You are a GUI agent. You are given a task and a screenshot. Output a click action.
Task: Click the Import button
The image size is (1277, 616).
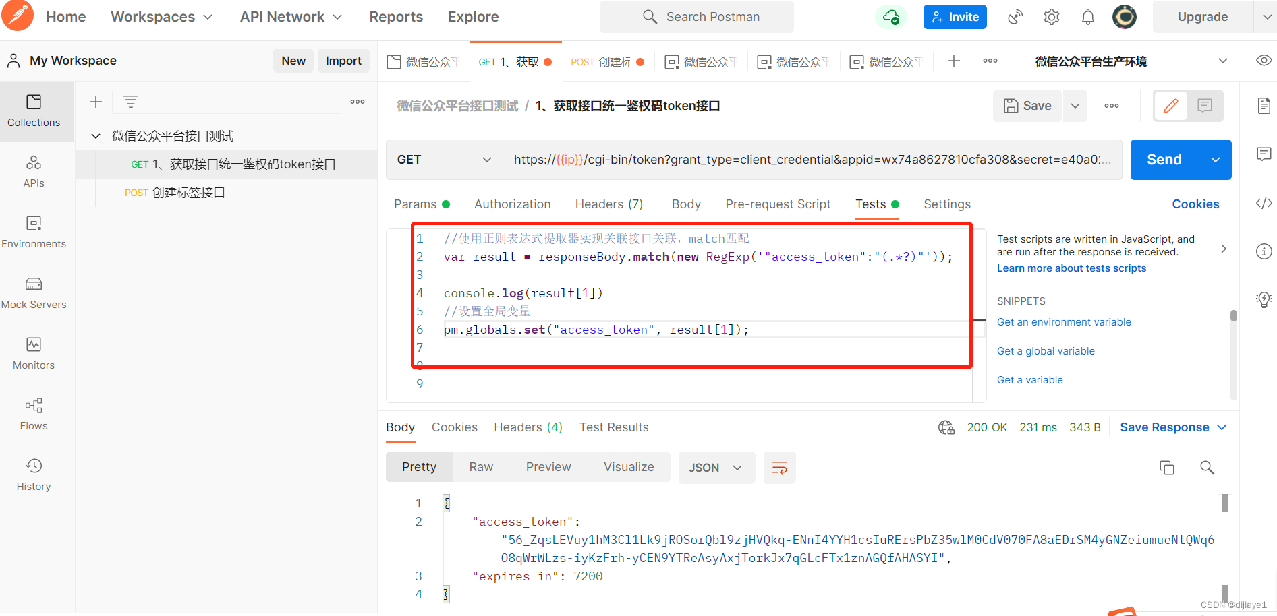(x=343, y=61)
